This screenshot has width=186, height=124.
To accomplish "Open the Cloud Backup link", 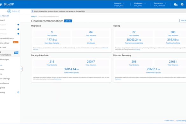I will [58, 79].
